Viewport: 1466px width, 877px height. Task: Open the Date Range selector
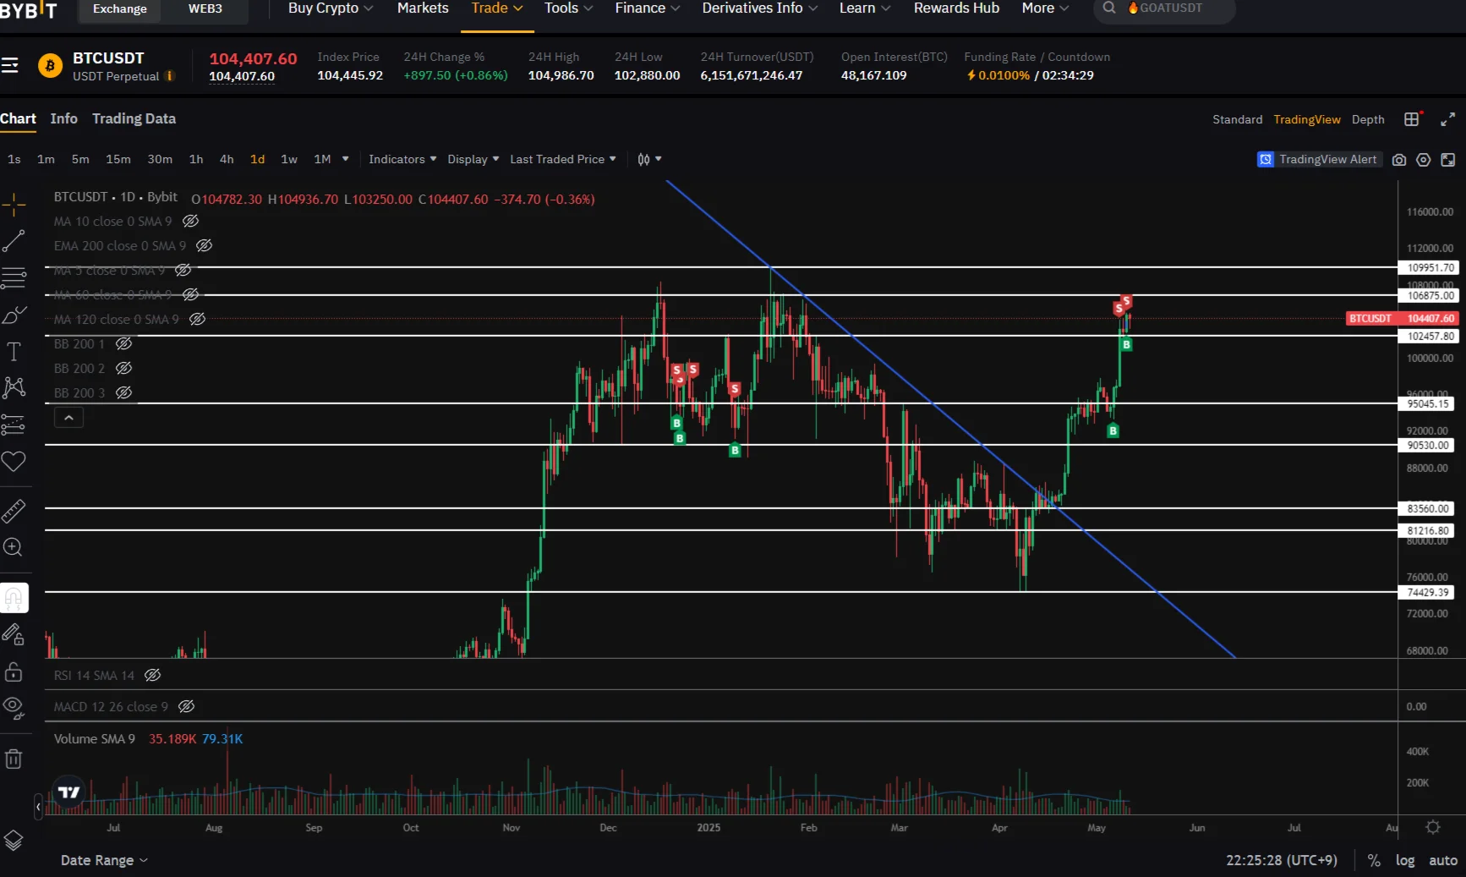pyautogui.click(x=104, y=860)
